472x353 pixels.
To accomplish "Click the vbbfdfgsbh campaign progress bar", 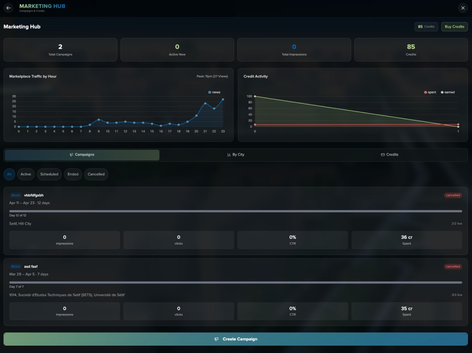I will 236,211.
